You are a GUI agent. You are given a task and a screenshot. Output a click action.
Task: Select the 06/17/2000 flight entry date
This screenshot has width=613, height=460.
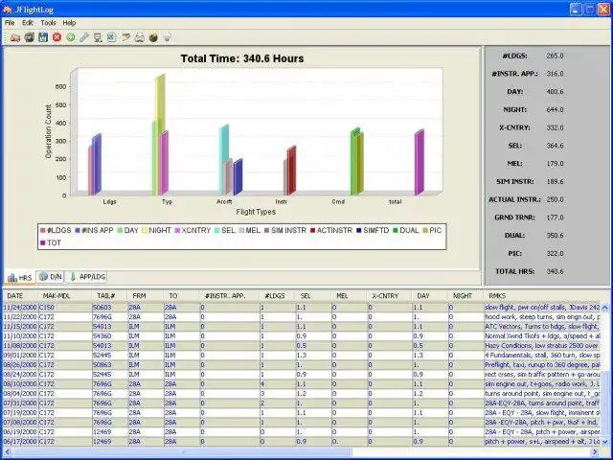tap(20, 442)
